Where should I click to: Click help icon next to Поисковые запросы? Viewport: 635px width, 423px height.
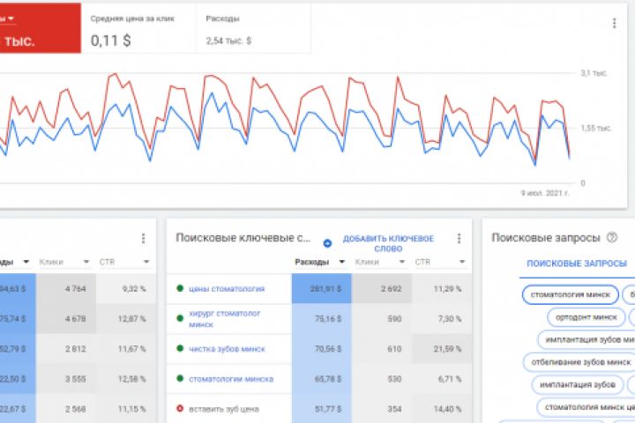coord(611,238)
